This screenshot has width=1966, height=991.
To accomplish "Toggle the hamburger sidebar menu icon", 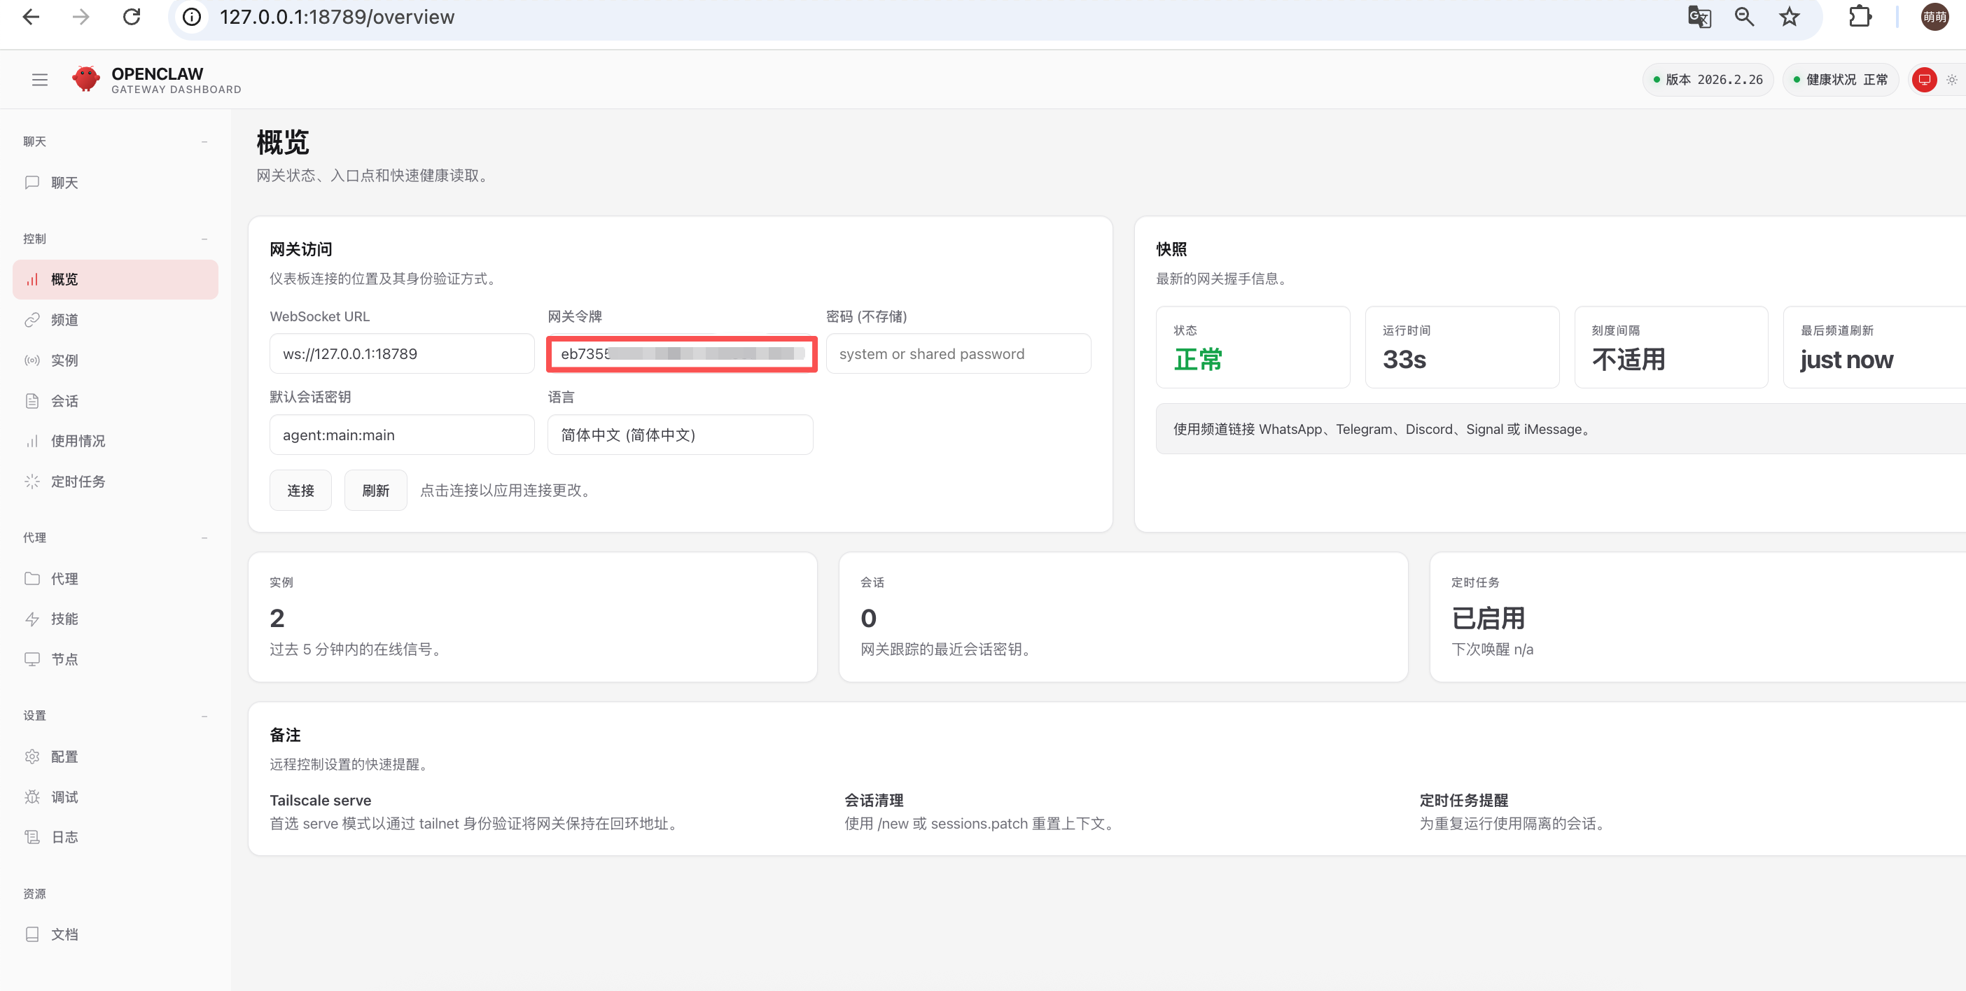I will pyautogui.click(x=40, y=79).
